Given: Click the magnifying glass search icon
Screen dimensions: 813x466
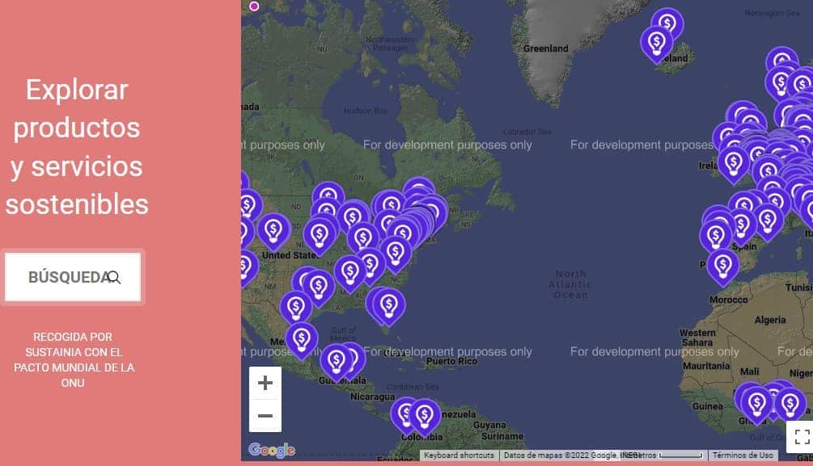Looking at the screenshot, I should click(114, 277).
